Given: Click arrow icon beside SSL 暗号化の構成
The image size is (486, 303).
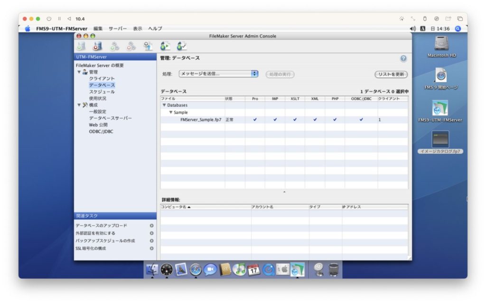Looking at the screenshot, I should click(151, 248).
